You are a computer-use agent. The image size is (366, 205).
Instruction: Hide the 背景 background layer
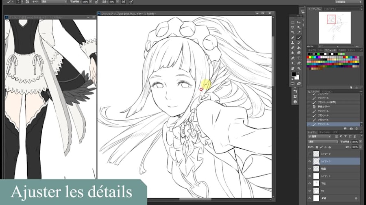coord(309,198)
